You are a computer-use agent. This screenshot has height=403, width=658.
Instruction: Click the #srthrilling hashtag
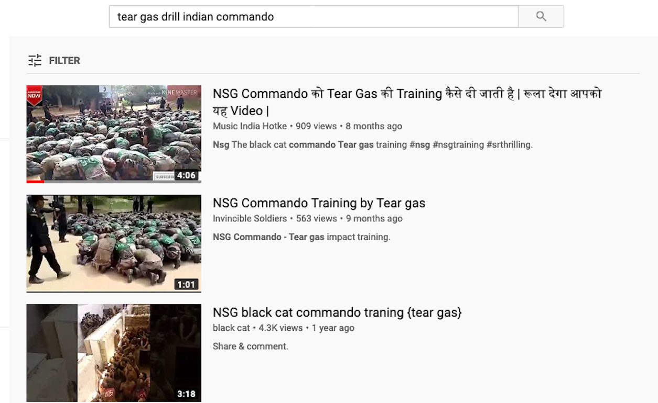point(510,144)
